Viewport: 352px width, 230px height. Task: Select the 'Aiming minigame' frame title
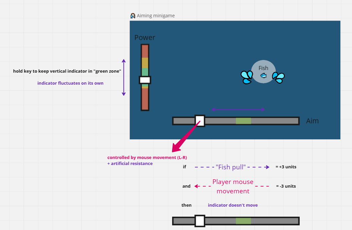click(156, 16)
